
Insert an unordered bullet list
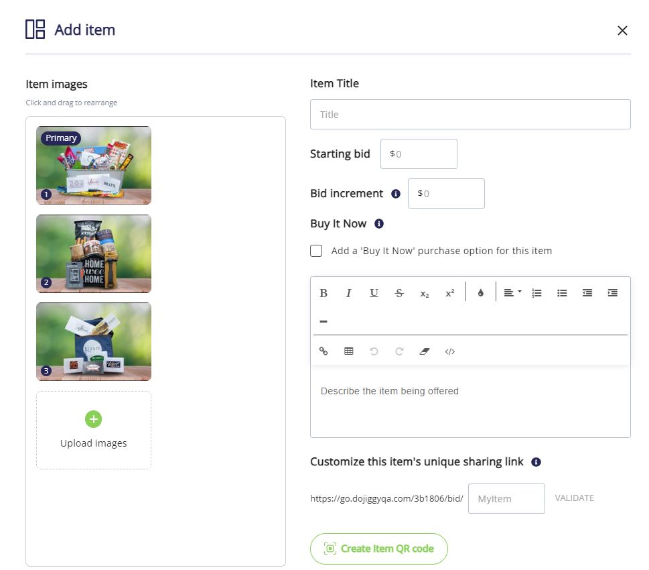coord(562,293)
